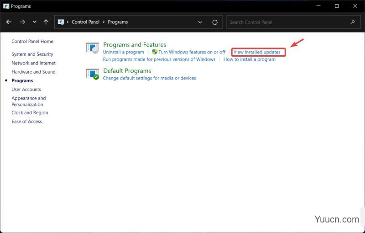Maximize the Programs window
This screenshot has width=365, height=233.
[x=337, y=6]
